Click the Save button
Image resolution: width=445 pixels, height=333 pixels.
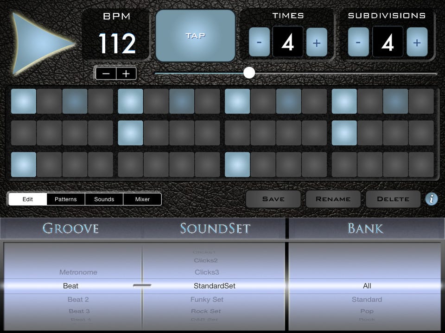[x=273, y=199]
